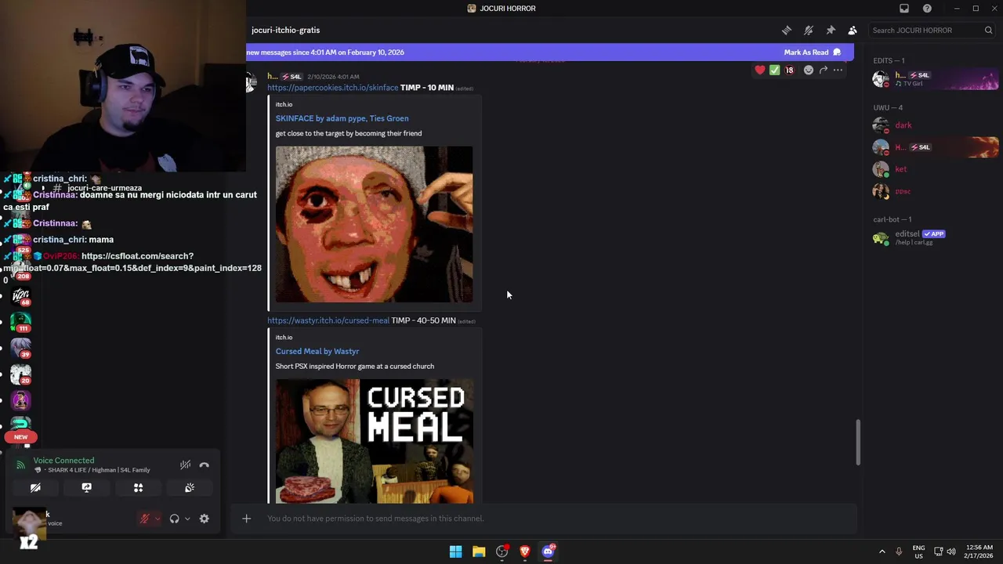The width and height of the screenshot is (1003, 564).
Task: Expand the microphone input options chevron
Action: tap(158, 519)
